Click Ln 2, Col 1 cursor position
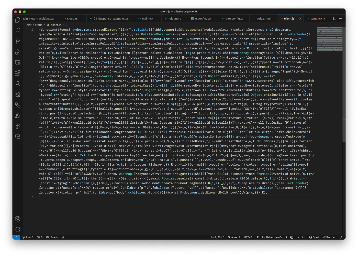 (x=218, y=237)
